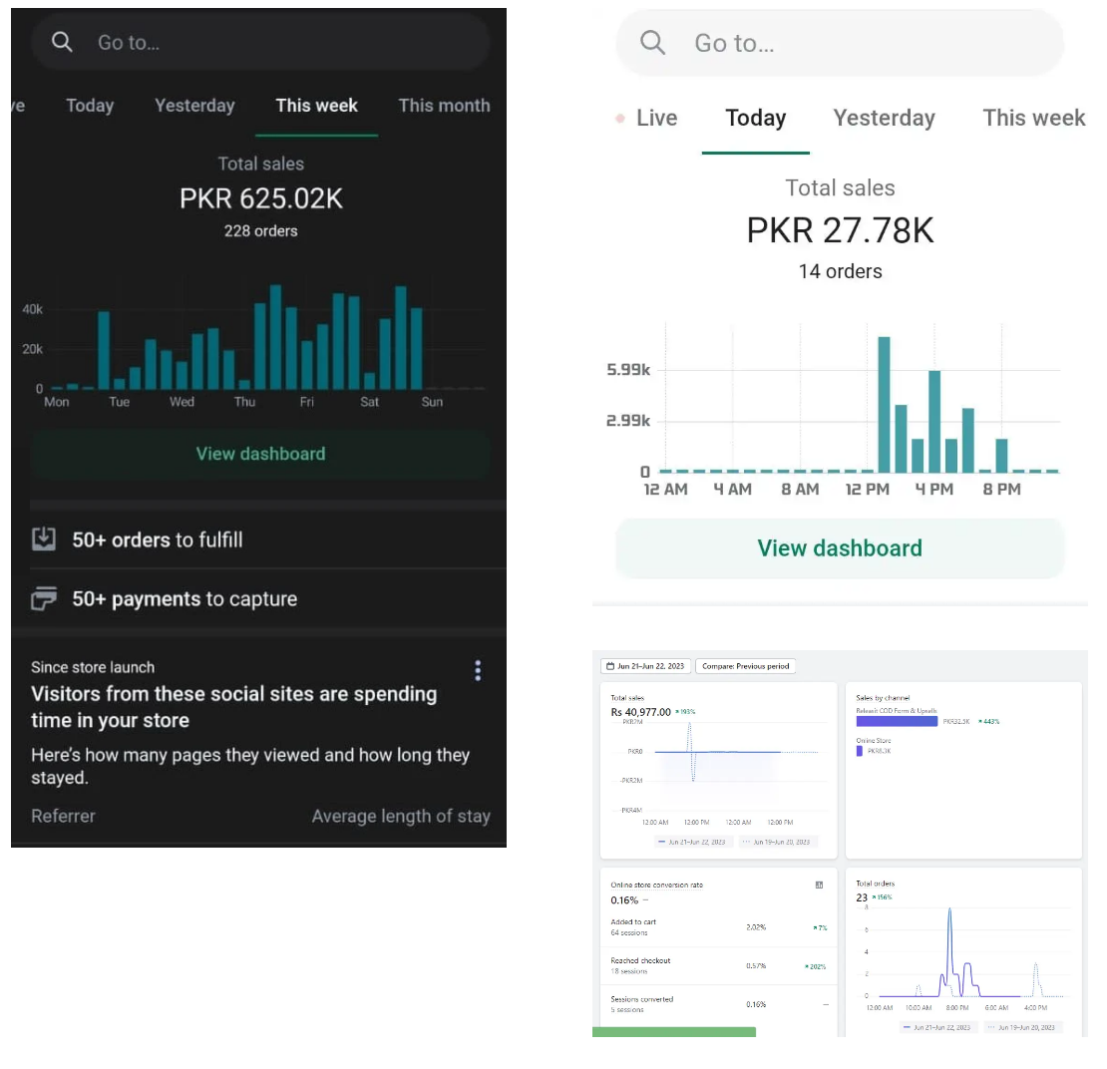Click the Release COD Form & Upsells channel bar
Image resolution: width=1107 pixels, height=1069 pixels.
pyautogui.click(x=896, y=721)
